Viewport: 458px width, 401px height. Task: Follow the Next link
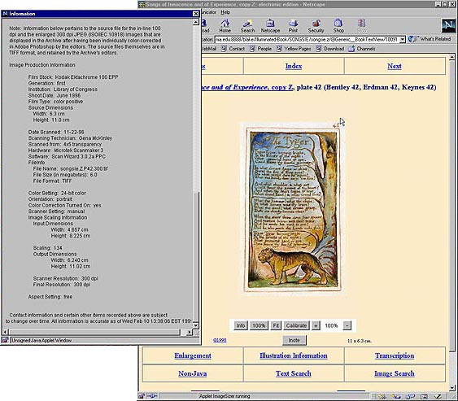click(x=395, y=66)
